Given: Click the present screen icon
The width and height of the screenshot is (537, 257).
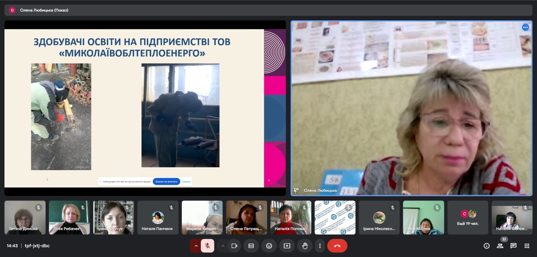Looking at the screenshot, I should tap(287, 246).
